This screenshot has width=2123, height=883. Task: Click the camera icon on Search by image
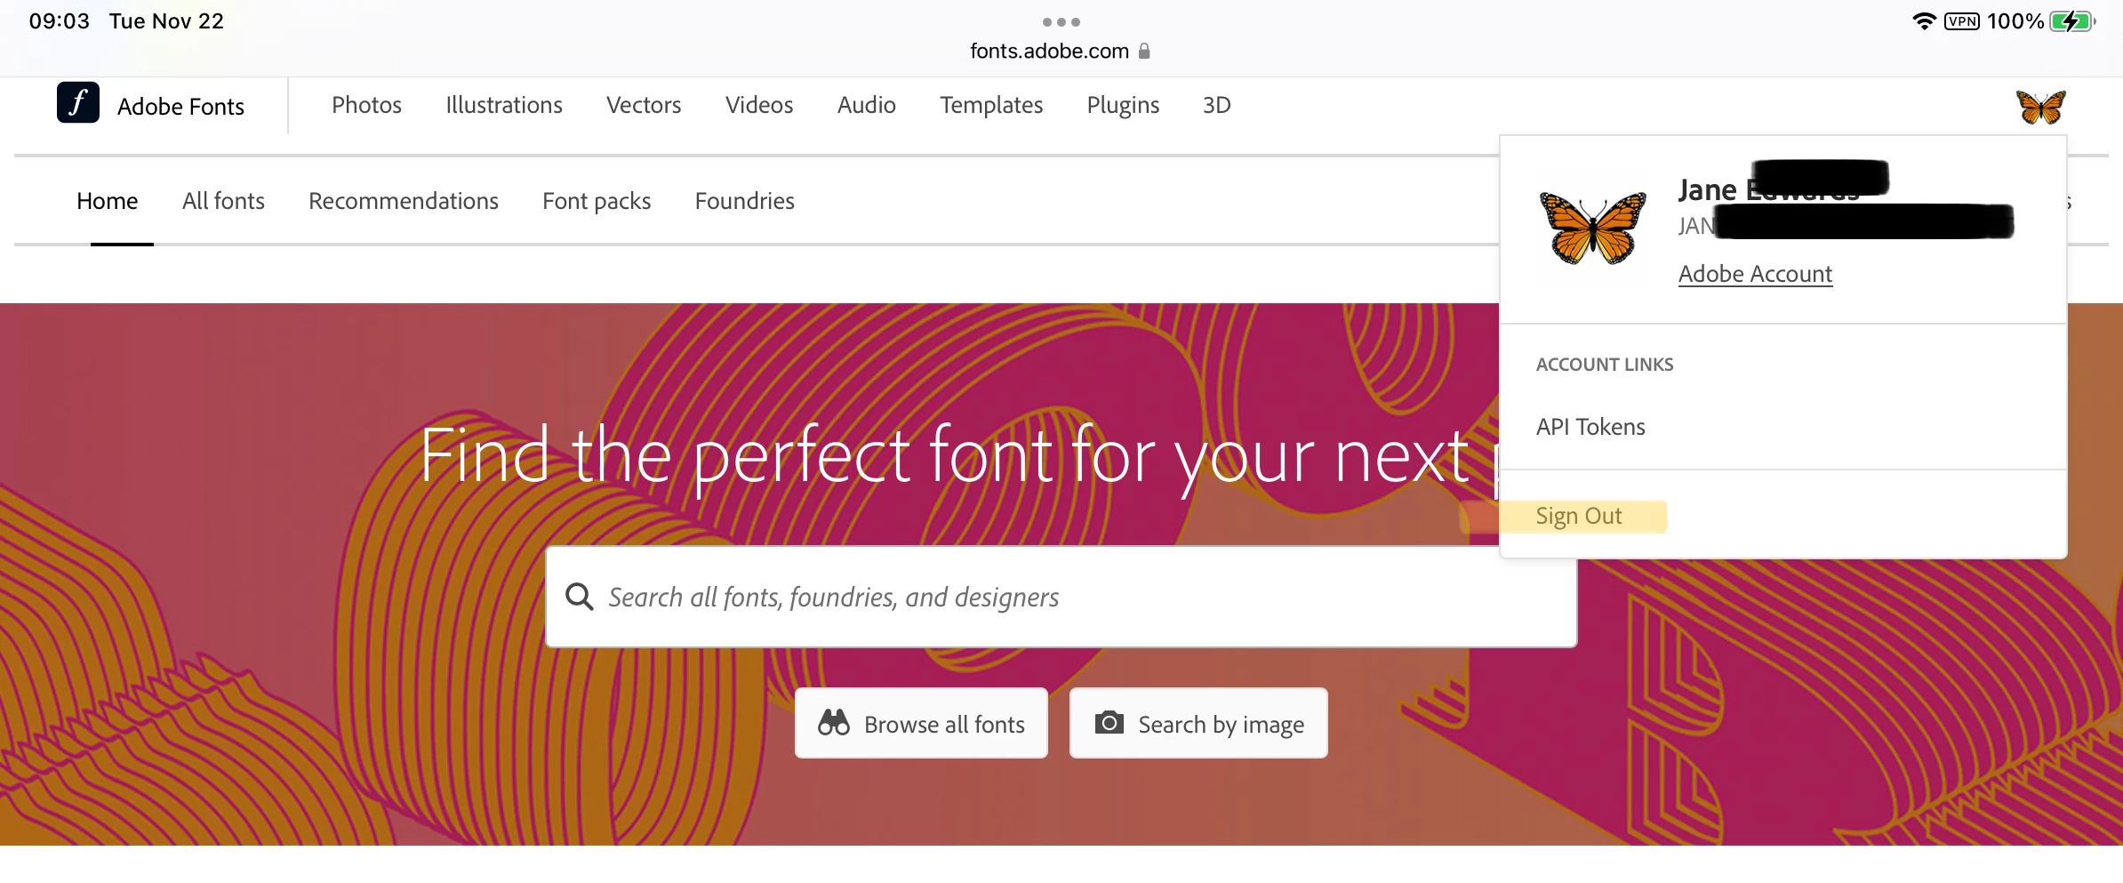pos(1109,722)
